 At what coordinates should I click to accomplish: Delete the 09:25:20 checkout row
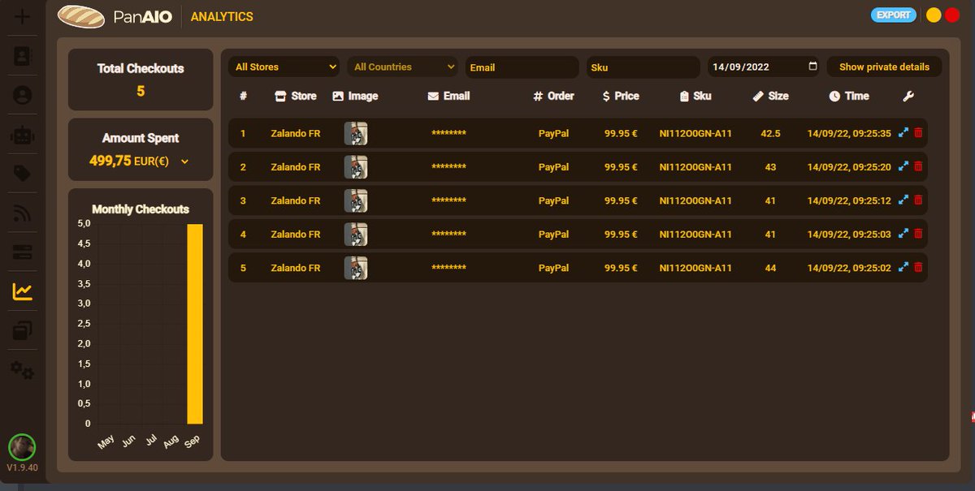pyautogui.click(x=918, y=166)
